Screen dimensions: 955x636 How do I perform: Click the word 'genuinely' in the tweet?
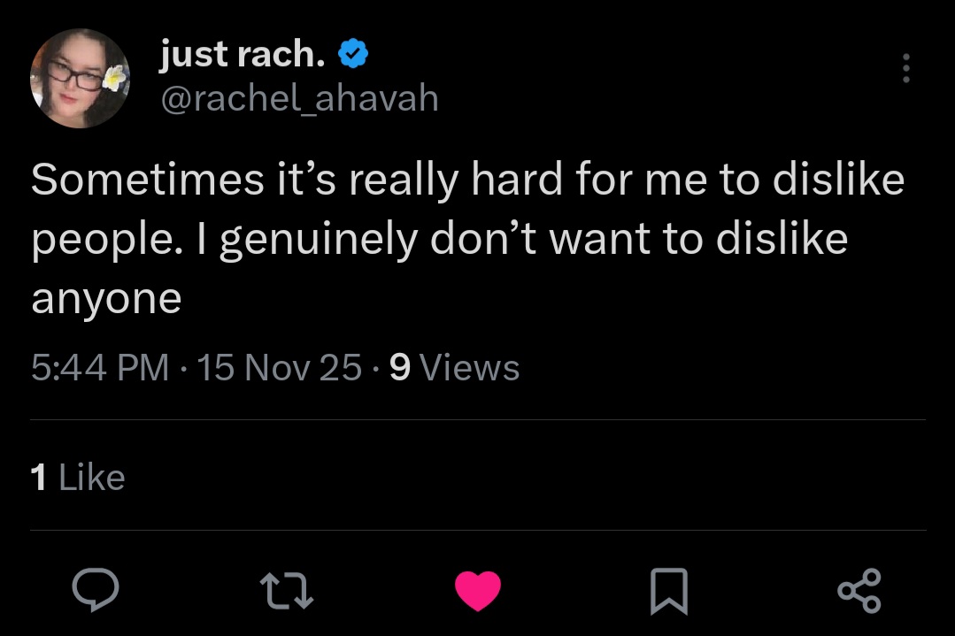[317, 240]
